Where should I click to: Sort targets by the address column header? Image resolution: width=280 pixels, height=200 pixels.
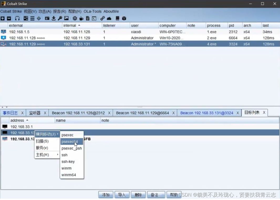32,120
